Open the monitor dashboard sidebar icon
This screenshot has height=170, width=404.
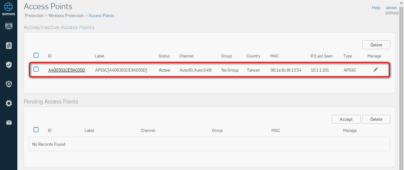tap(9, 26)
